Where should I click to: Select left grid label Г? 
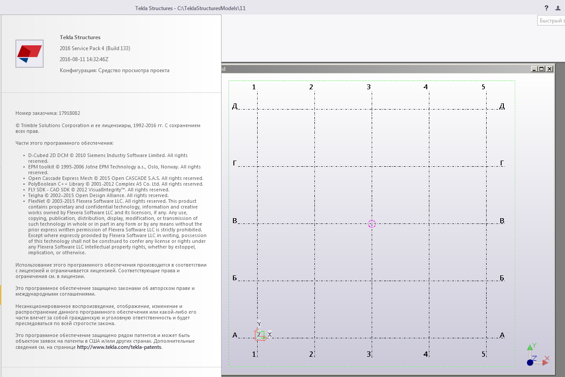[235, 163]
